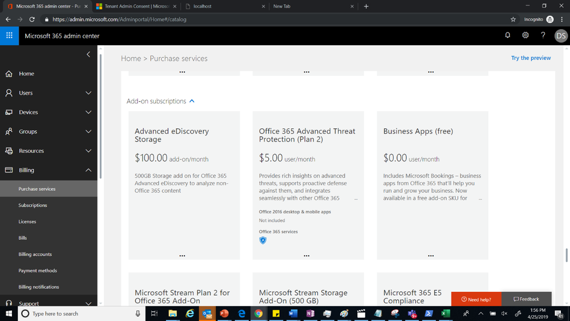
Task: Open the notifications bell
Action: 507,35
